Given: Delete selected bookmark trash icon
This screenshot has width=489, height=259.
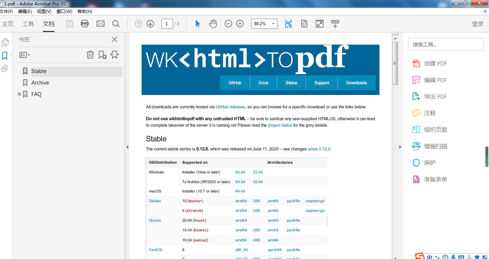Looking at the screenshot, I should pyautogui.click(x=90, y=55).
